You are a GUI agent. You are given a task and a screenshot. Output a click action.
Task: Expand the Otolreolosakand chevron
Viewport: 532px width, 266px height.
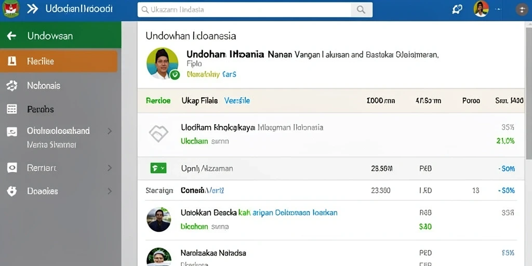coord(110,130)
